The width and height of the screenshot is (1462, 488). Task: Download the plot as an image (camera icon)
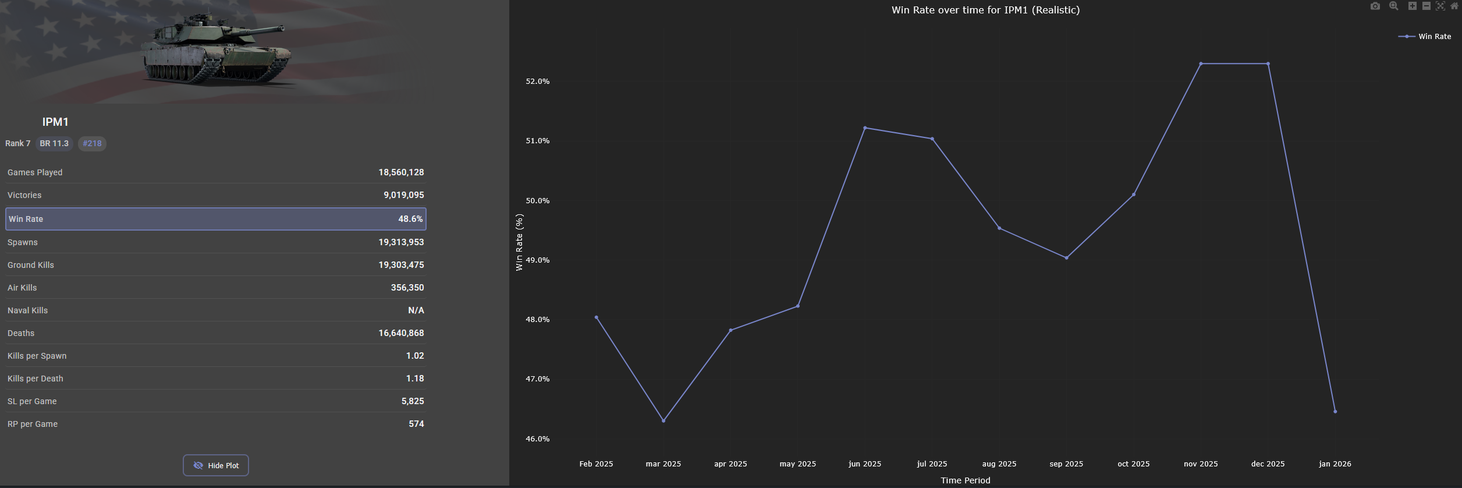(1375, 6)
